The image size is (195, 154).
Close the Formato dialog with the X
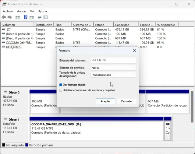click(134, 51)
